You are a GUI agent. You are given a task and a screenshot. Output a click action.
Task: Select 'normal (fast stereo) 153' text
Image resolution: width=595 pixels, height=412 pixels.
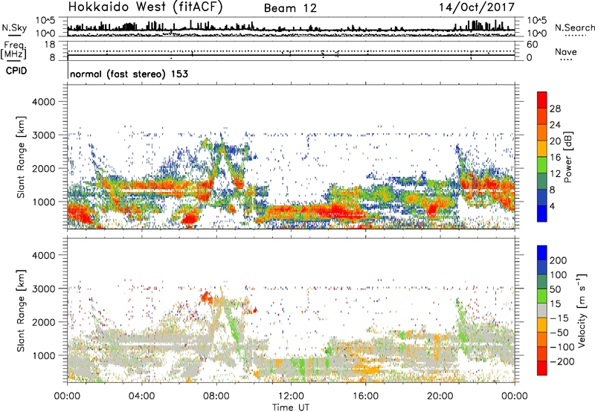coord(129,74)
